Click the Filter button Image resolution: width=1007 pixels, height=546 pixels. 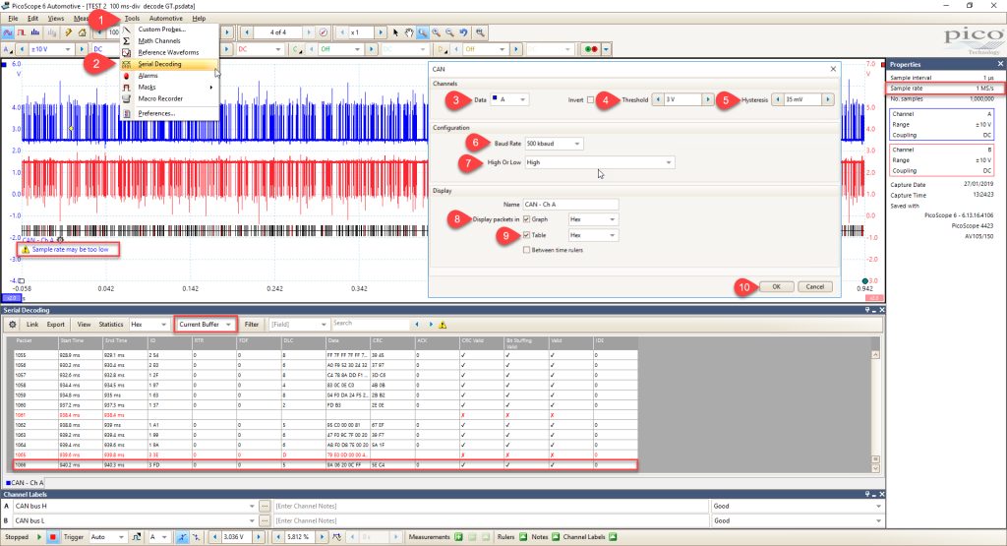click(x=252, y=325)
